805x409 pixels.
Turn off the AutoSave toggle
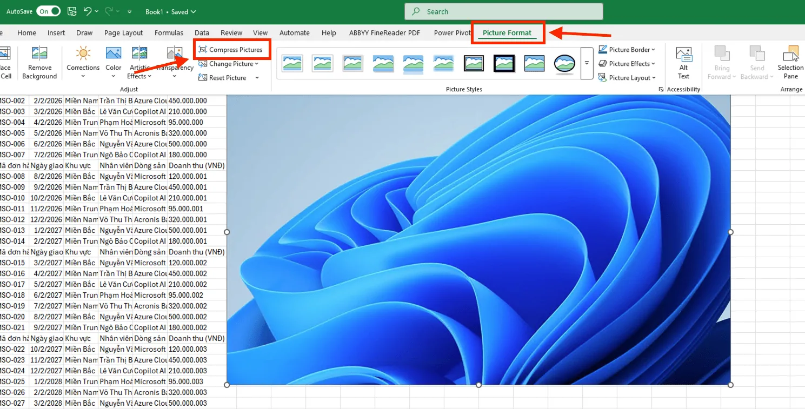[x=48, y=11]
